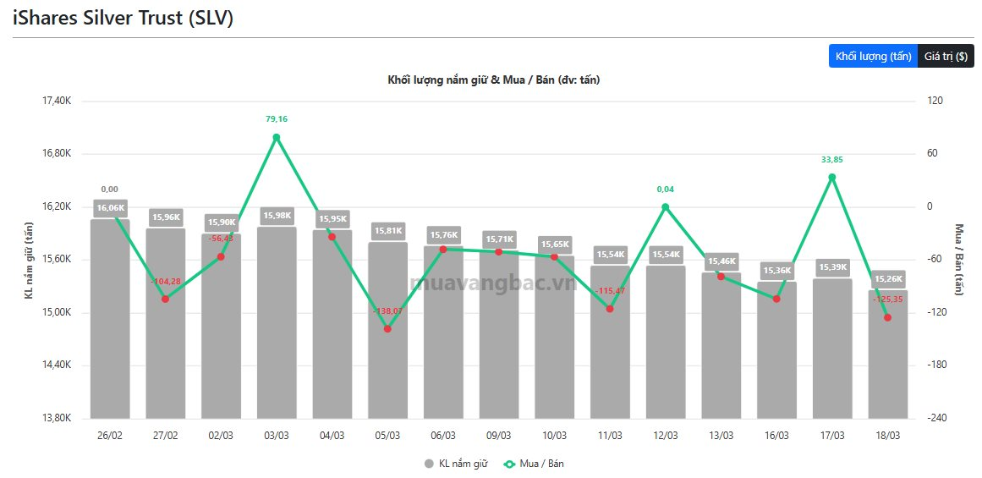Click the green 33,85 point on 17/03
This screenshot has height=478, width=982.
pyautogui.click(x=831, y=177)
